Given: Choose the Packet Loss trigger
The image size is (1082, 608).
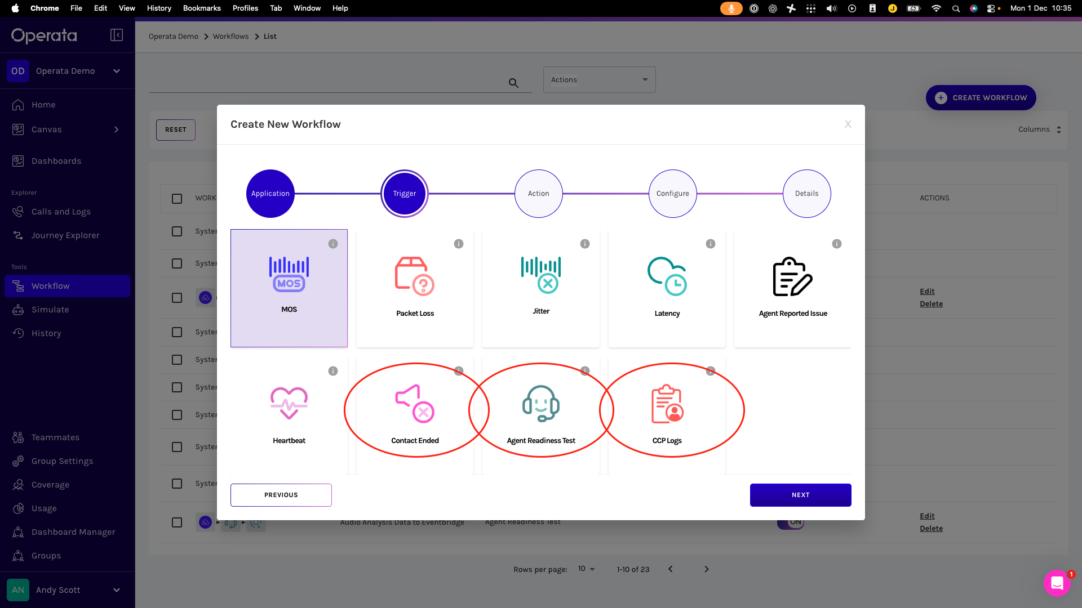Looking at the screenshot, I should tap(415, 288).
